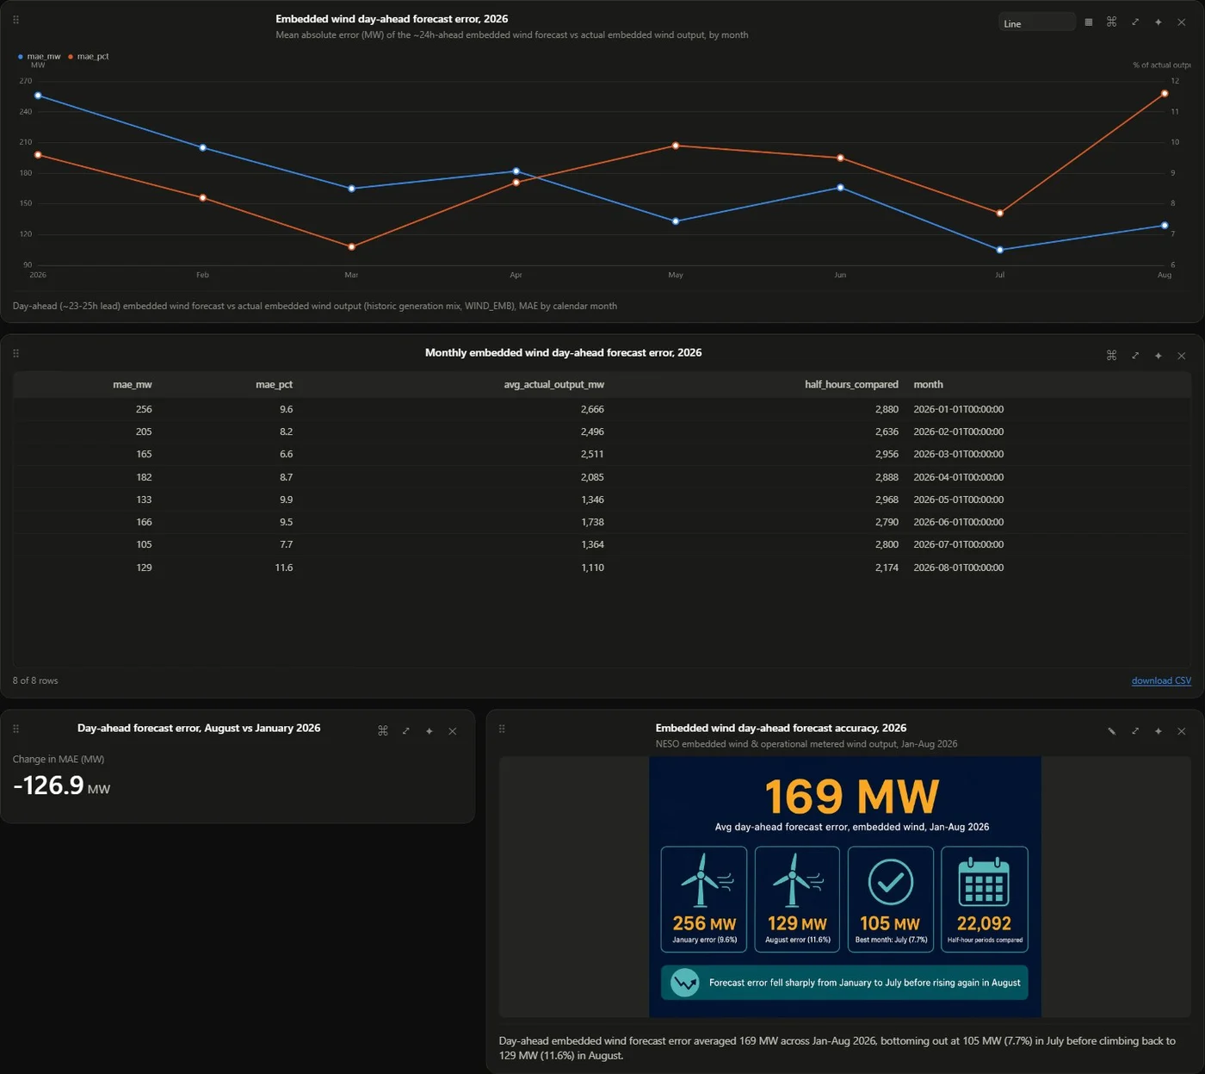Click the '8 of 8 rows' status text

[35, 681]
